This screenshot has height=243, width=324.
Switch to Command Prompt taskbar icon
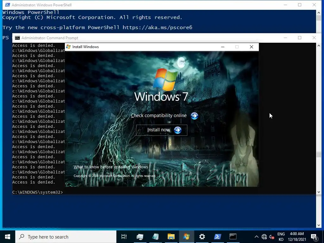[233, 237]
